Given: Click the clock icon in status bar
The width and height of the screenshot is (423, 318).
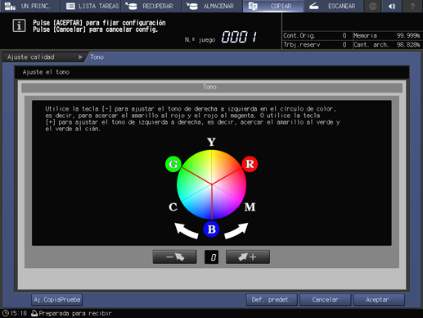Looking at the screenshot, I should coord(6,313).
